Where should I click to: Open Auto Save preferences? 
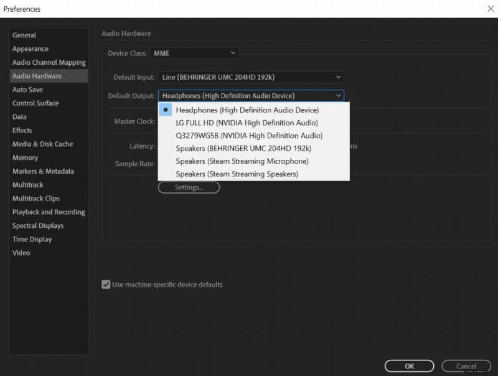click(27, 89)
